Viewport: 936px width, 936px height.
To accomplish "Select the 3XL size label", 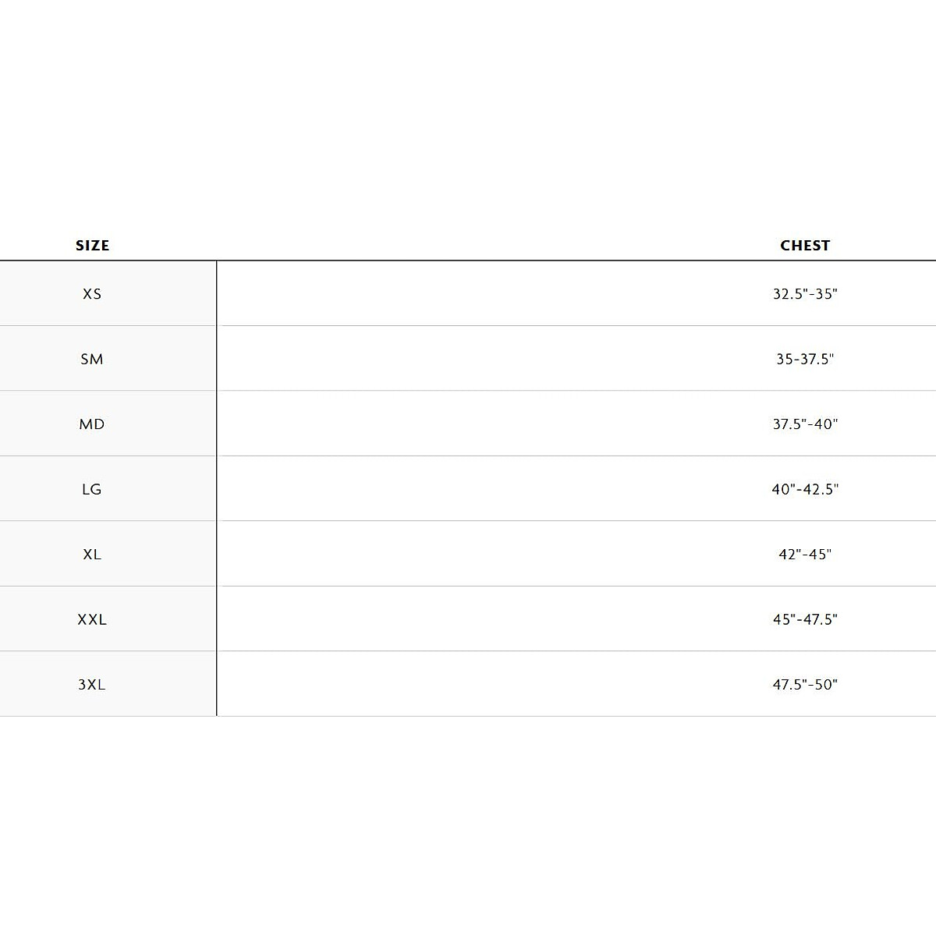I will 92,684.
